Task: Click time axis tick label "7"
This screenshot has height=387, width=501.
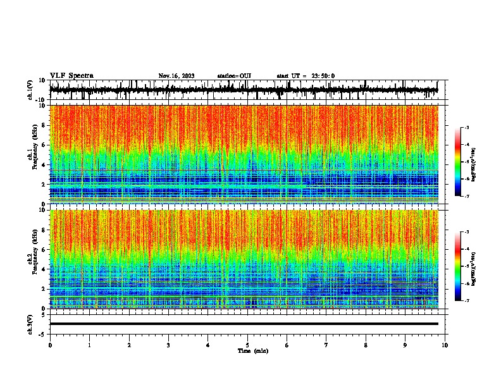Action: pos(326,345)
